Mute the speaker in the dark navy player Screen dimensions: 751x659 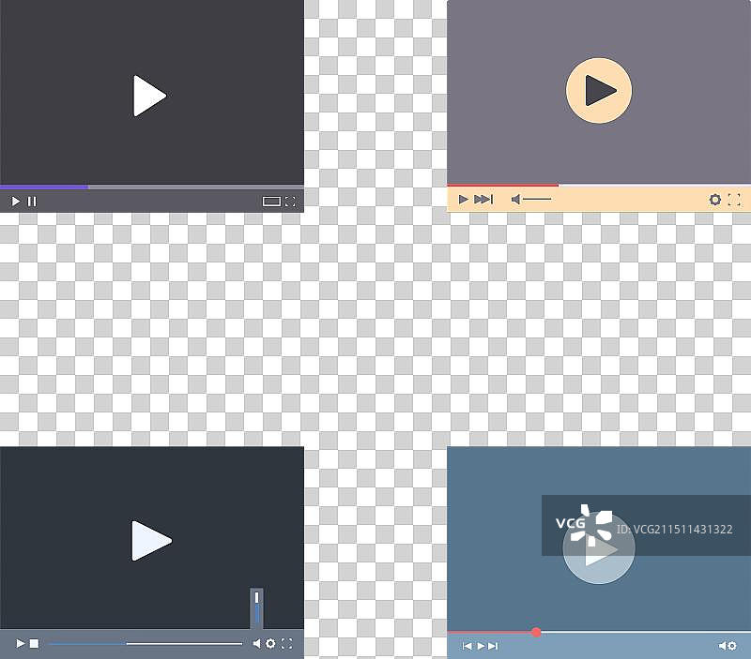point(256,644)
